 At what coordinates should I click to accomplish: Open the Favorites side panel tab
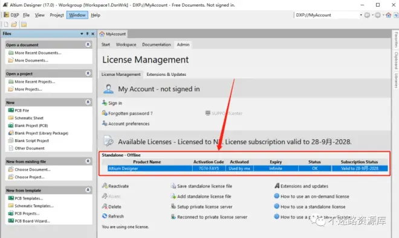[x=396, y=40]
